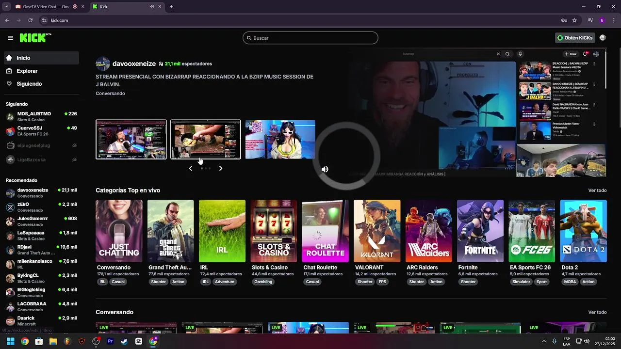Open recommended channel milenkanolasco
Viewport: 621px width, 349px height.
coord(41,264)
